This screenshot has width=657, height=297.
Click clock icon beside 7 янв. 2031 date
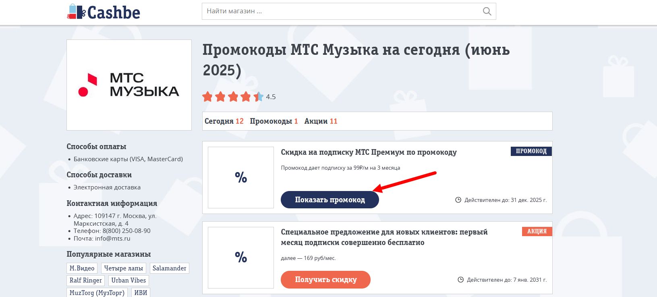tap(460, 280)
